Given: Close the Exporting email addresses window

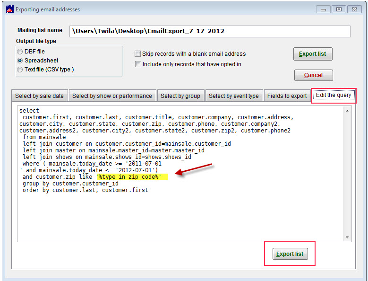Looking at the screenshot, I should tap(354, 9).
